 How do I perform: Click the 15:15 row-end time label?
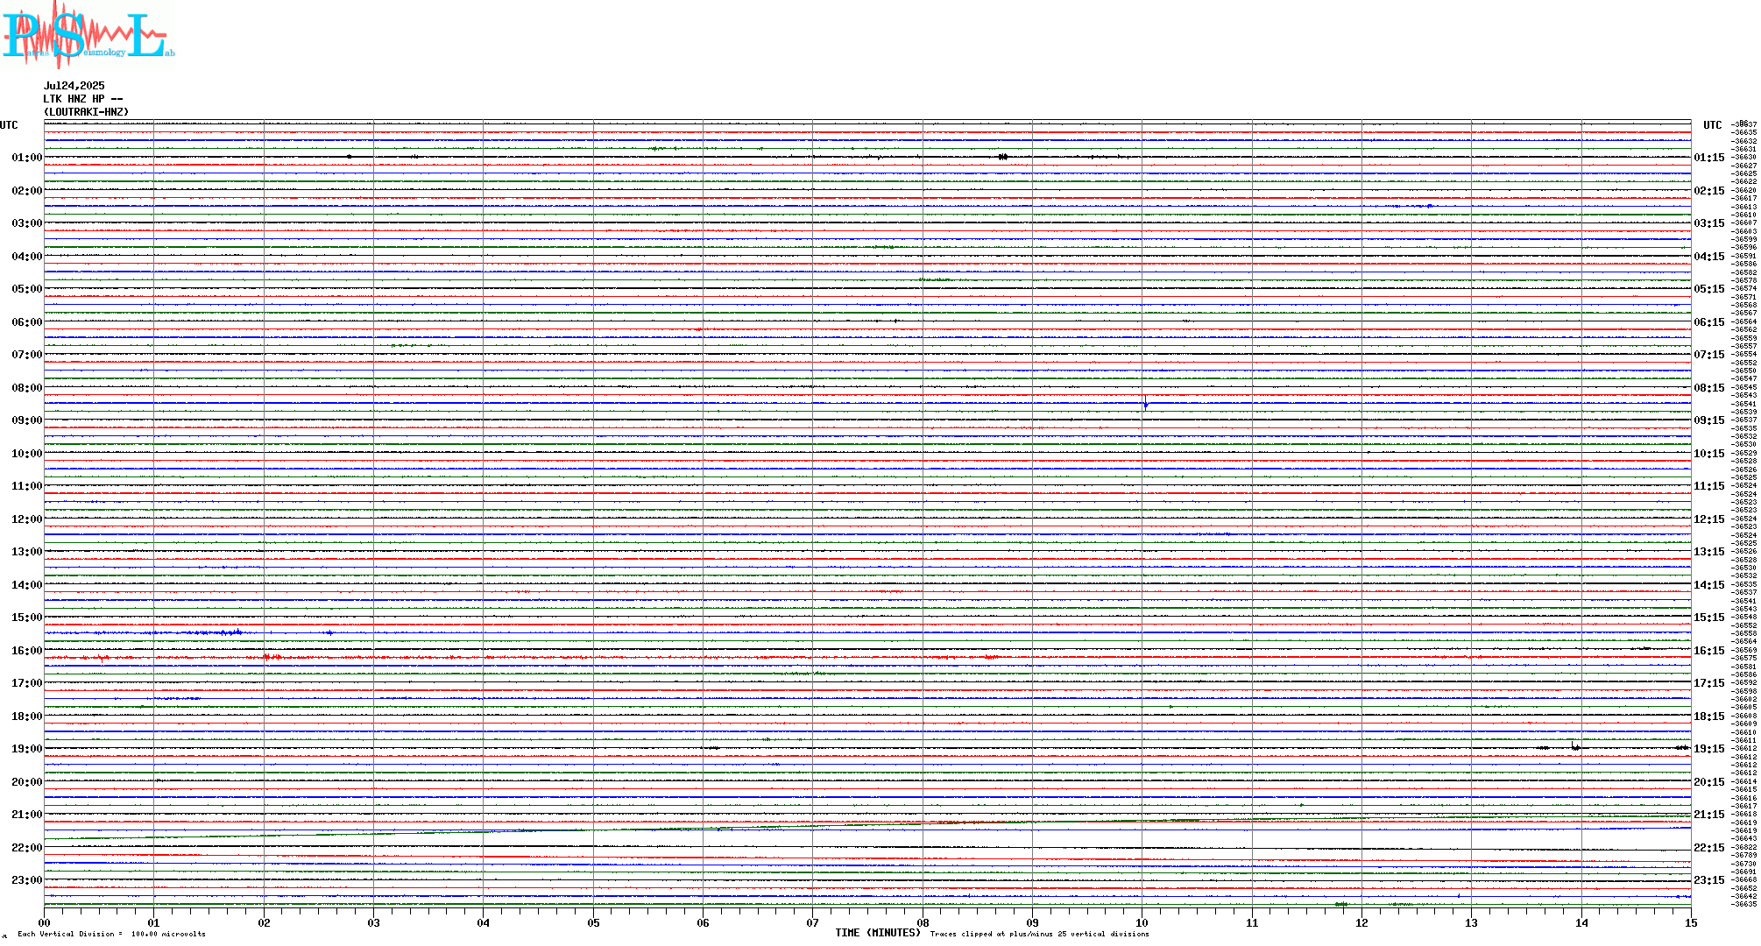(1709, 618)
